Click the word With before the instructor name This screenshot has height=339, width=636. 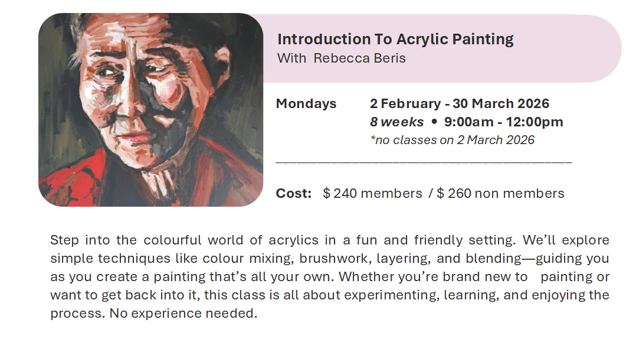tap(291, 58)
